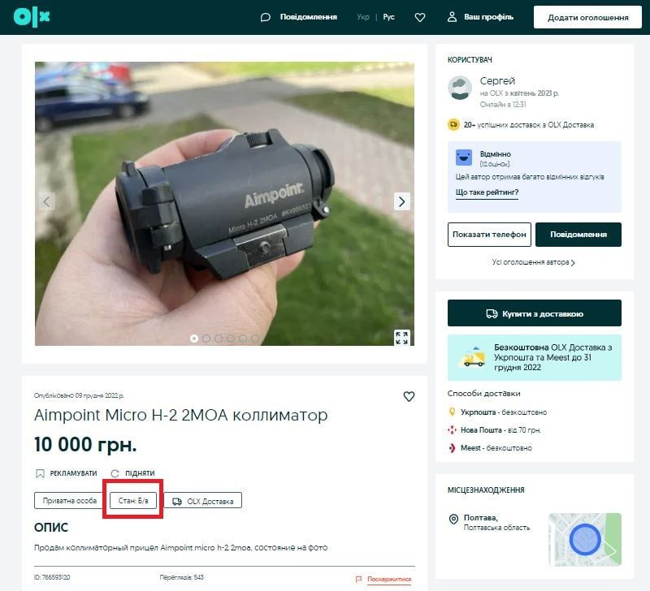650x591 pixels.
Task: Select the fourth gallery dot indicator
Action: coord(231,339)
